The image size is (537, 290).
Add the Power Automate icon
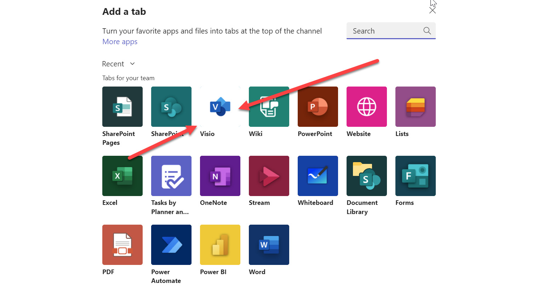coord(171,245)
